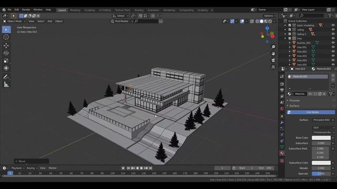Select the Rotate tool
Image resolution: width=337 pixels, height=189 pixels.
click(6, 53)
